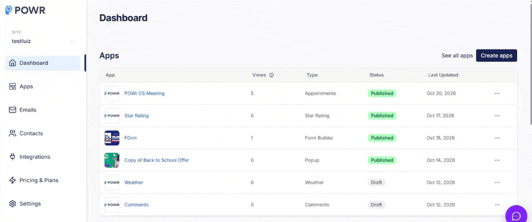Go to Dashboard in sidebar menu

pyautogui.click(x=43, y=63)
